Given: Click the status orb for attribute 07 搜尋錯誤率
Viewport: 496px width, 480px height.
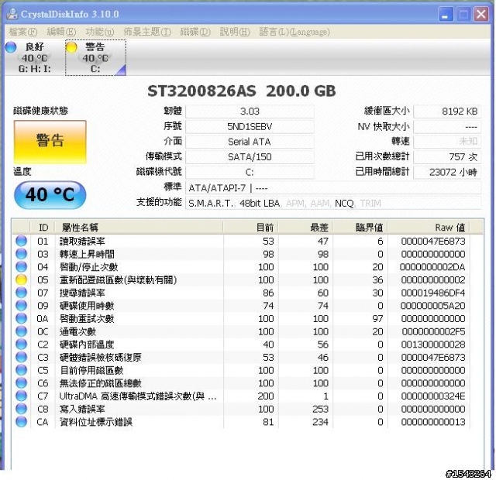Looking at the screenshot, I should 21,293.
